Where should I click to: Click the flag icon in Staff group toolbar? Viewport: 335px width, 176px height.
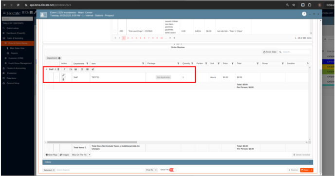point(65,70)
